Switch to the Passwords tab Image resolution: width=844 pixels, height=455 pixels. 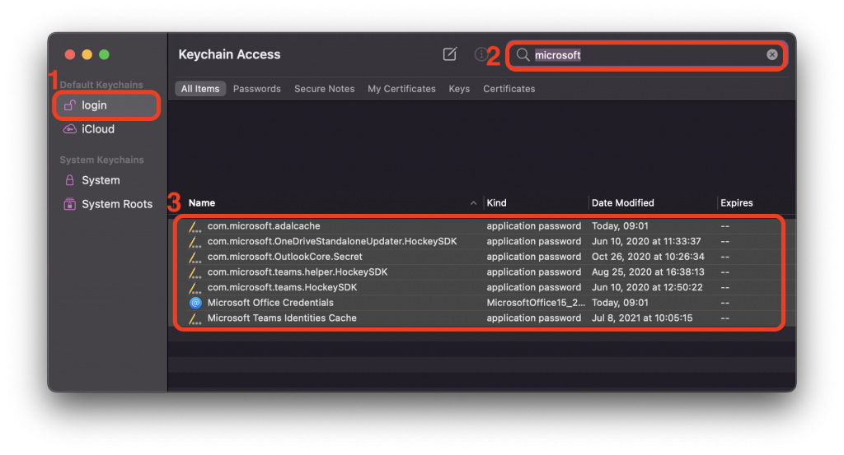(x=257, y=89)
